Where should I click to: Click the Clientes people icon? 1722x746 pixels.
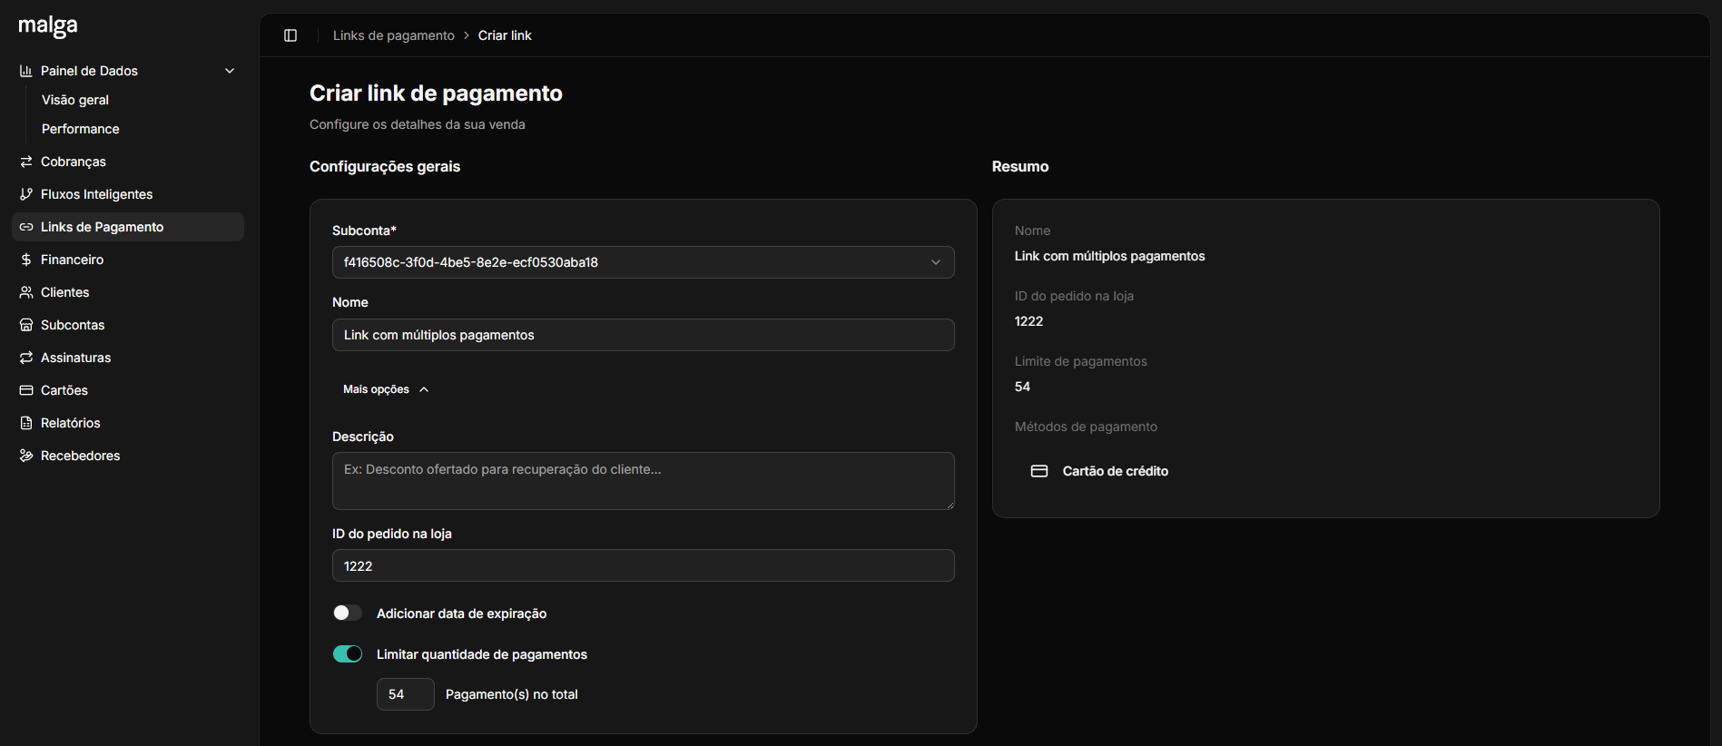point(26,292)
